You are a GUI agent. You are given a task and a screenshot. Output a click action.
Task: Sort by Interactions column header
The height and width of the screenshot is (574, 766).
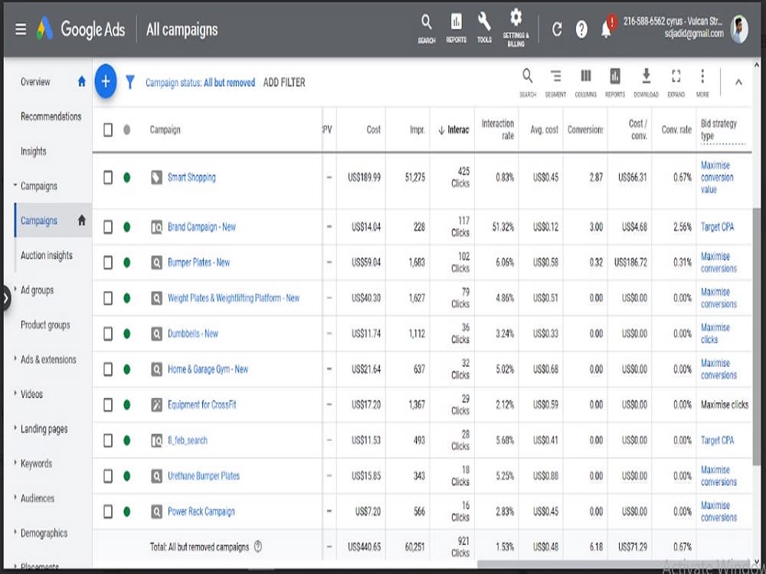[x=453, y=130]
